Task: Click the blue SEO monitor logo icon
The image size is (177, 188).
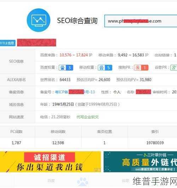Action: (38, 20)
